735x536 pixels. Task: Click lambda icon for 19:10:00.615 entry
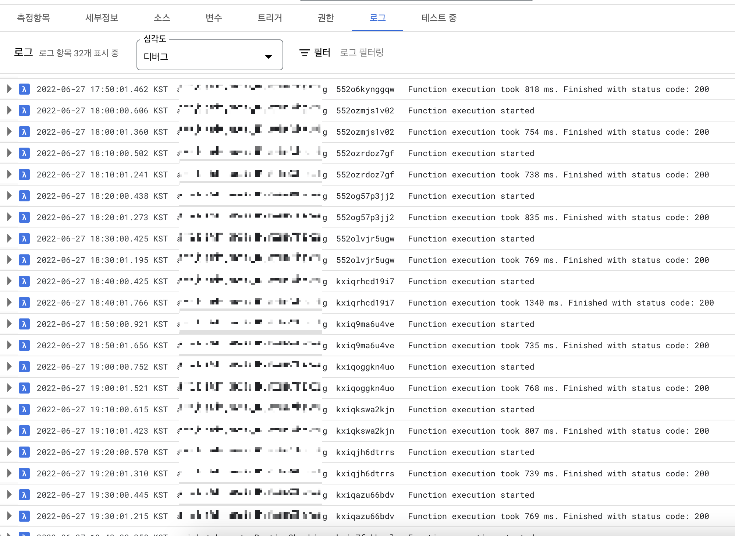[x=24, y=409]
